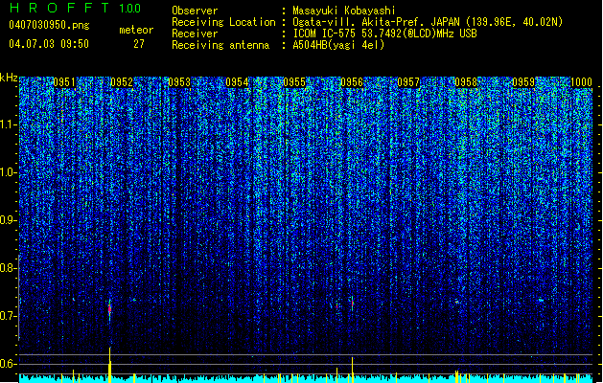603x383 pixels.
Task: Click the 0959 time marker
Action: (x=523, y=82)
